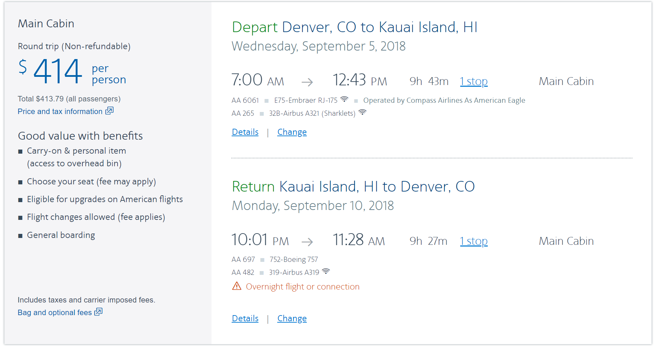Click the Depart Denver, CO to Kauai Island heading
The image size is (657, 352).
354,27
